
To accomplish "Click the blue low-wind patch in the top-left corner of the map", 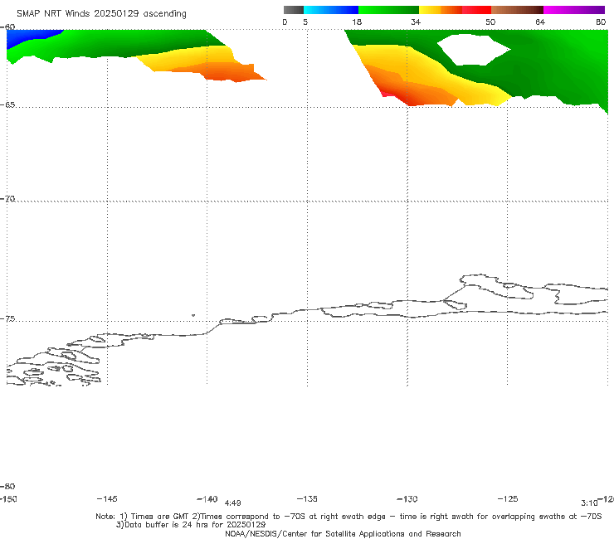I will (x=29, y=36).
